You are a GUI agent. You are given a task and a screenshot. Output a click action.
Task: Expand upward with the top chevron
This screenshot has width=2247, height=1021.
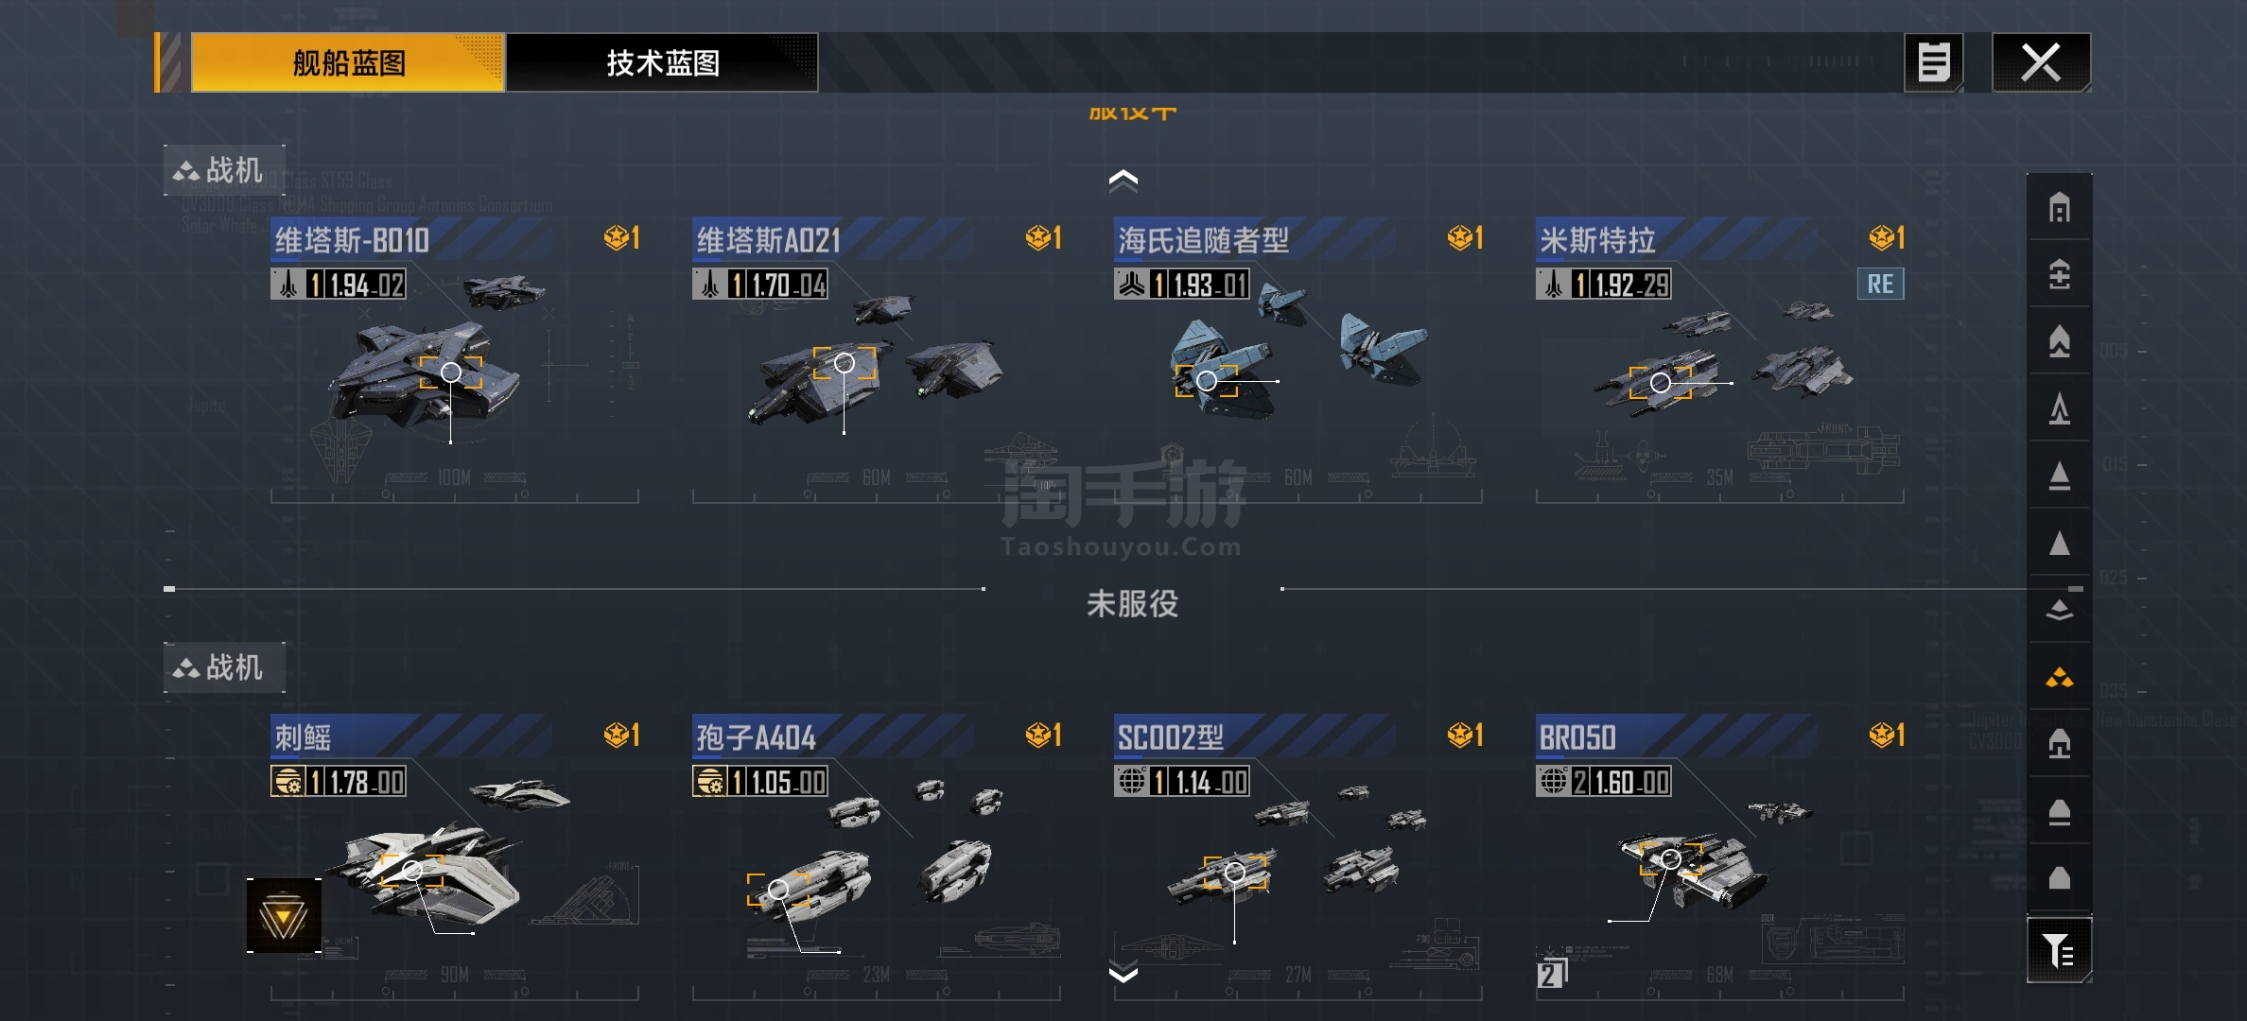(x=1123, y=180)
